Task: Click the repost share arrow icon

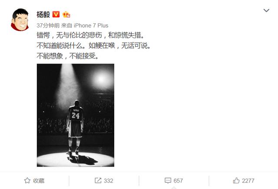Action: (x=98, y=180)
